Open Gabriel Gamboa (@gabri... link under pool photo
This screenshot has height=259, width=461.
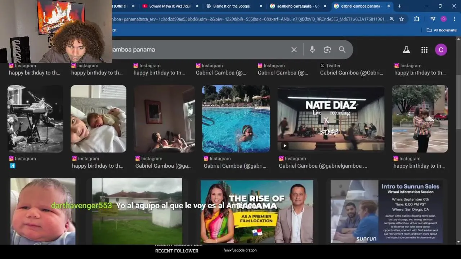[x=235, y=166]
